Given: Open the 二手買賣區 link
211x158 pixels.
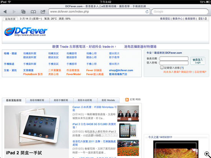Looking at the screenshot, I should click(x=54, y=70).
